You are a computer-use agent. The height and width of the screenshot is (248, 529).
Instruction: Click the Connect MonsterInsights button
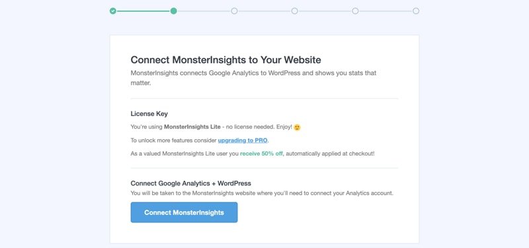coord(184,212)
